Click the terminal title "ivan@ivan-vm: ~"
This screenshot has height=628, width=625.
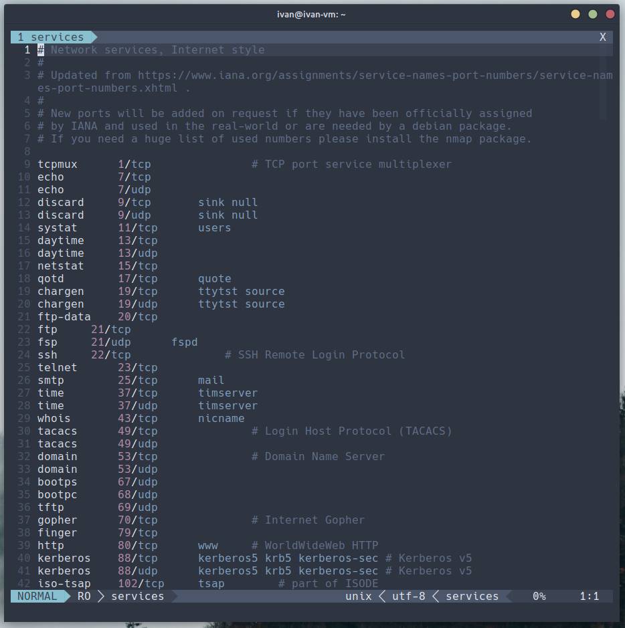pos(311,14)
